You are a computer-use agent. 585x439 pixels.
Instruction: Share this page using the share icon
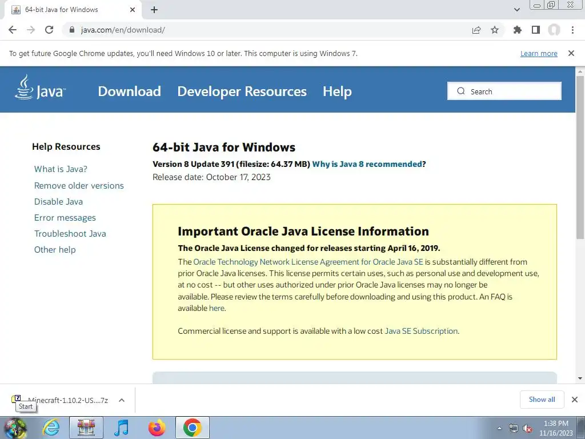(476, 30)
